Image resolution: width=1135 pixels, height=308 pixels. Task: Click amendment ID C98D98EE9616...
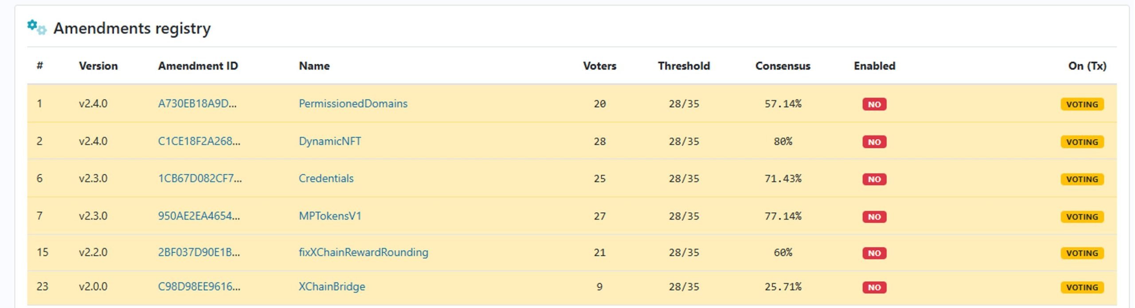[x=199, y=287]
